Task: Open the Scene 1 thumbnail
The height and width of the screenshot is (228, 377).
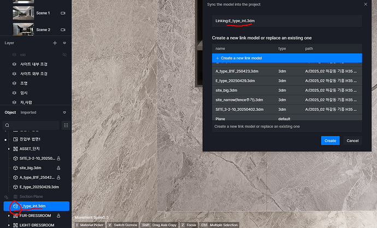Action: pos(23,13)
